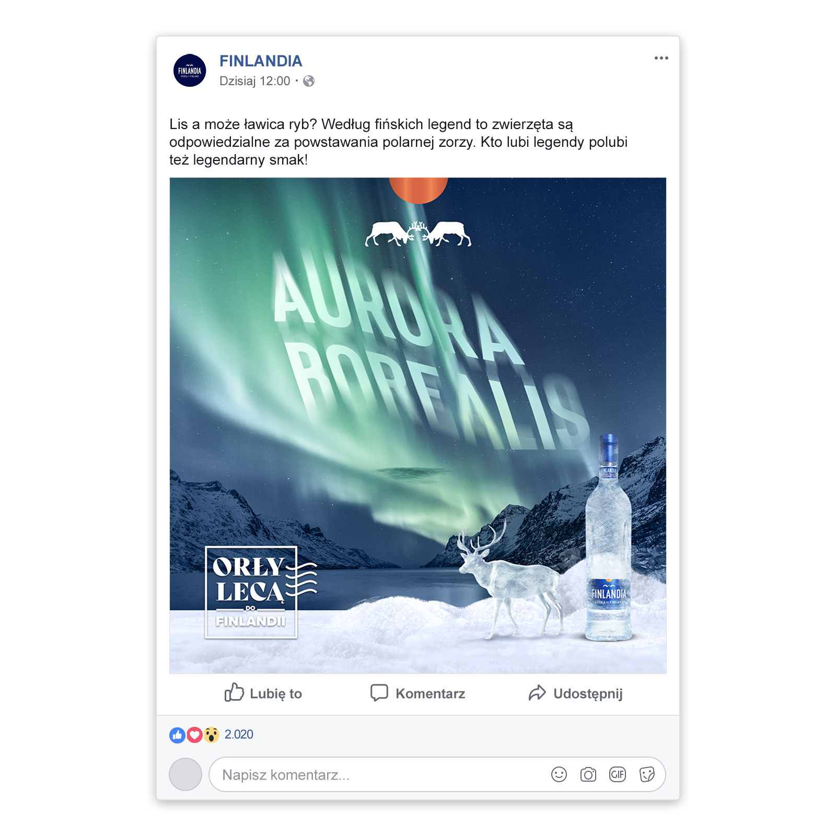Viewport: 836px width, 836px height.
Task: Click the public globe privacy icon
Action: pos(309,81)
